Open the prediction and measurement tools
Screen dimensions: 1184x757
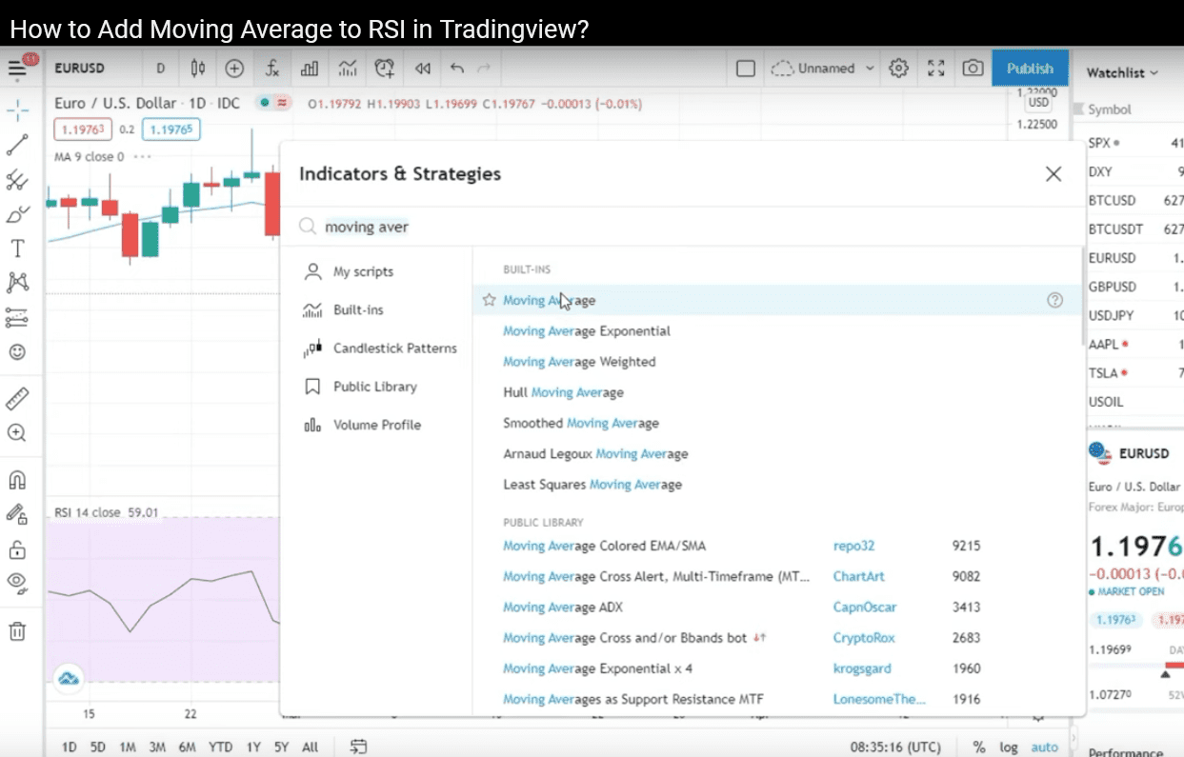[x=17, y=317]
